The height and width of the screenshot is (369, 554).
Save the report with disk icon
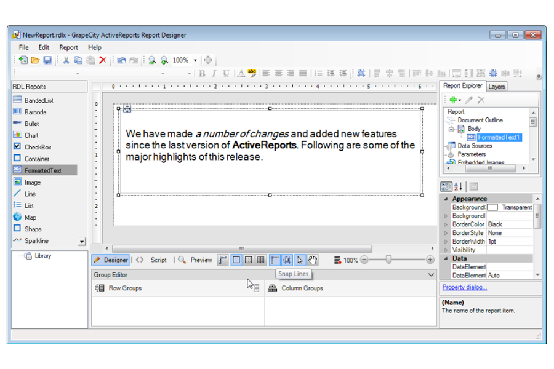[x=47, y=60]
